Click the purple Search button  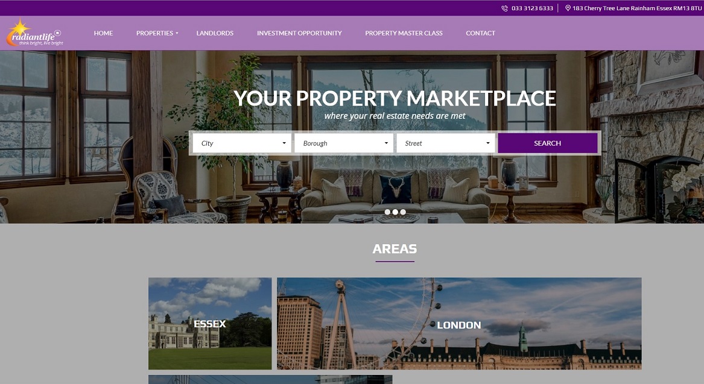point(547,143)
